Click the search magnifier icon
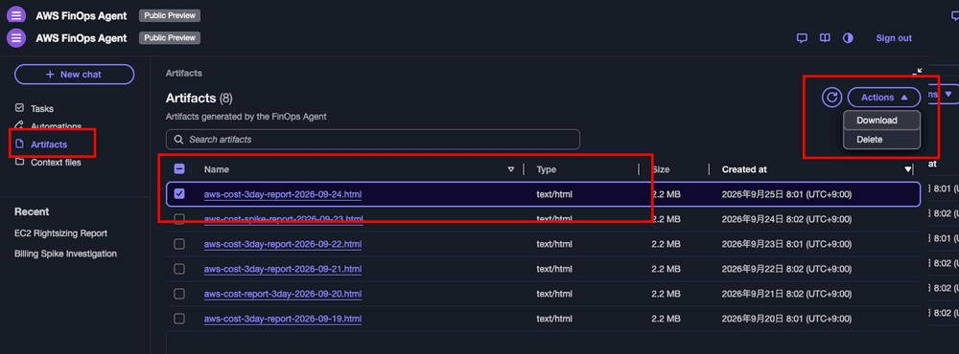959x354 pixels. click(178, 139)
